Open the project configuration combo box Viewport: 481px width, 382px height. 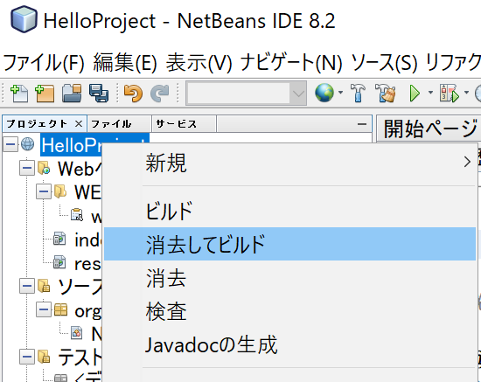coord(246,94)
